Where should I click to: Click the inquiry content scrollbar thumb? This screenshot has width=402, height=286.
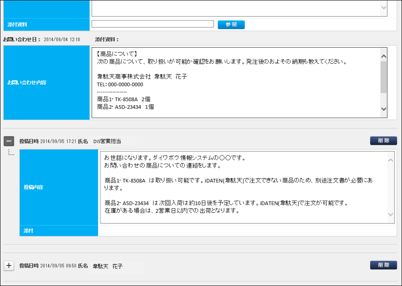click(384, 77)
